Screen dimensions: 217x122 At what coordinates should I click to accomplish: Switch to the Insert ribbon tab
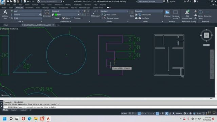pos(11,7)
